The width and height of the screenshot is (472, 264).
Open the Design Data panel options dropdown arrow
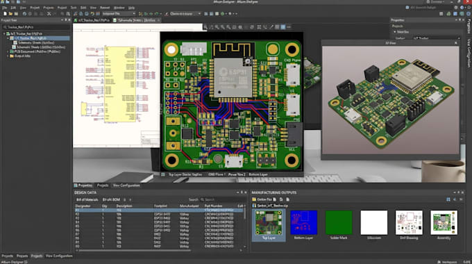(238, 192)
